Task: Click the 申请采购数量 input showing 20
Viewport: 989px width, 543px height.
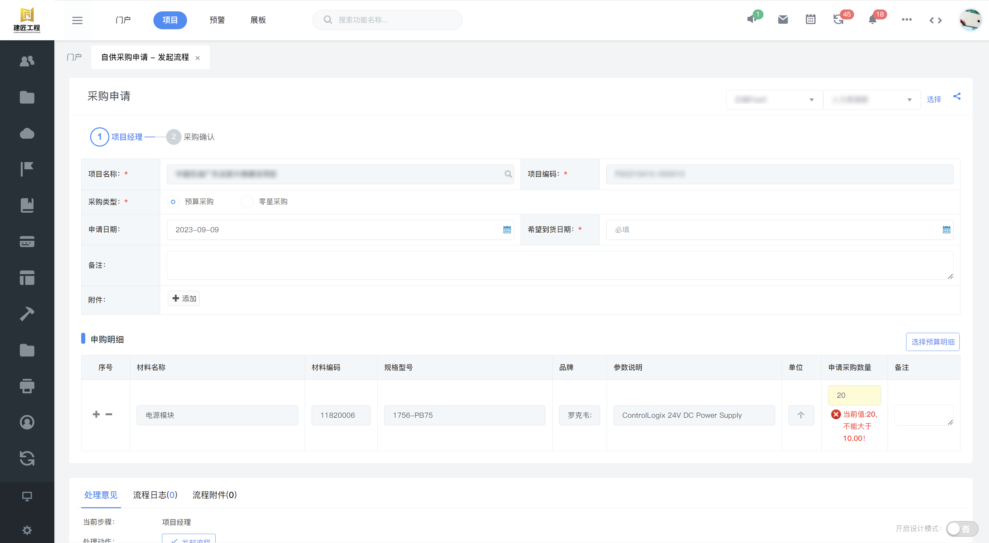Action: 854,395
